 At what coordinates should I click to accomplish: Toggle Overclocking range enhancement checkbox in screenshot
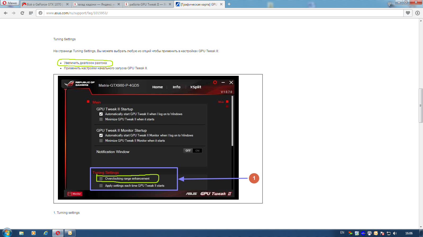(x=101, y=179)
